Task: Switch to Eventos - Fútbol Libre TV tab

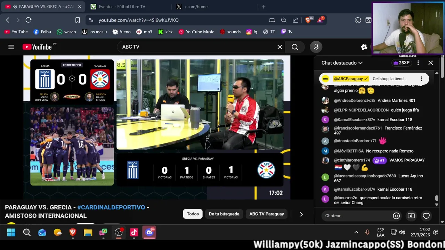Action: tap(122, 7)
